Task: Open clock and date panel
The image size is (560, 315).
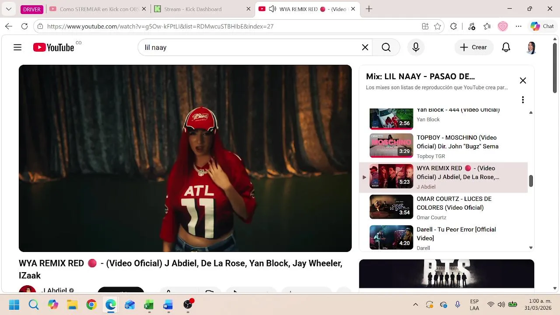Action: pos(537,304)
